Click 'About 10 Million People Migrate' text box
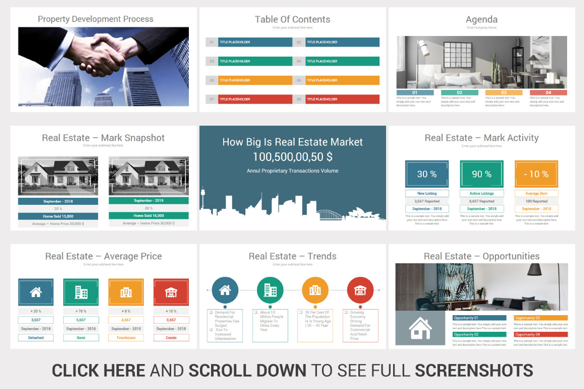Screen dimensions: 584x389 270,326
